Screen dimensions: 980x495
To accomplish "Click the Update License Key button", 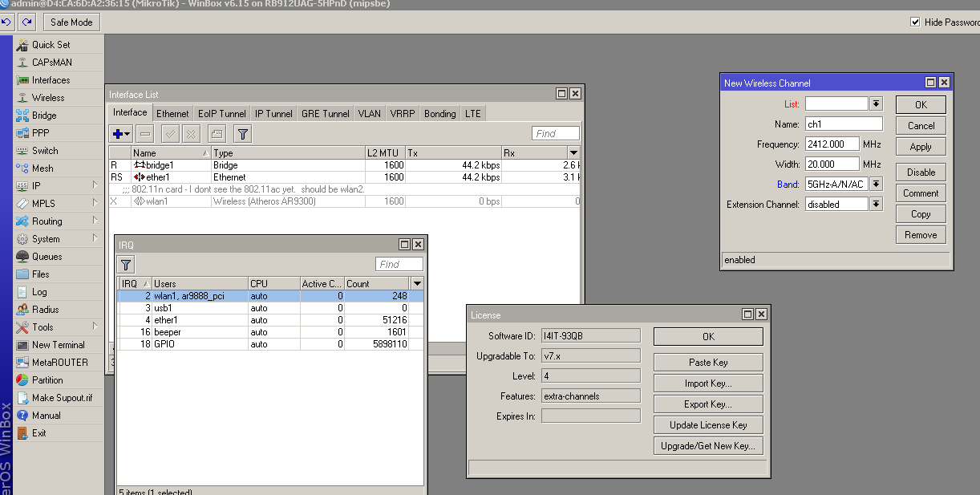I will (708, 425).
